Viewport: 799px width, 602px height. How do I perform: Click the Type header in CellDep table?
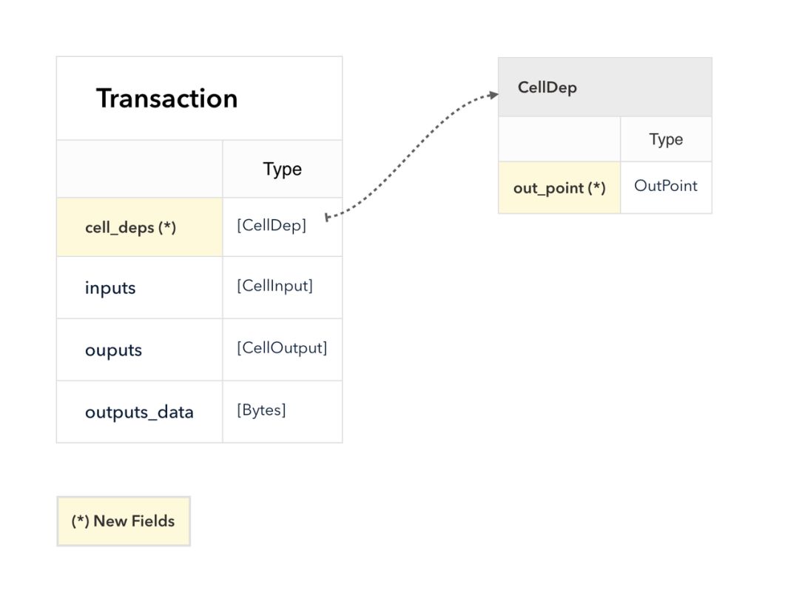(666, 139)
